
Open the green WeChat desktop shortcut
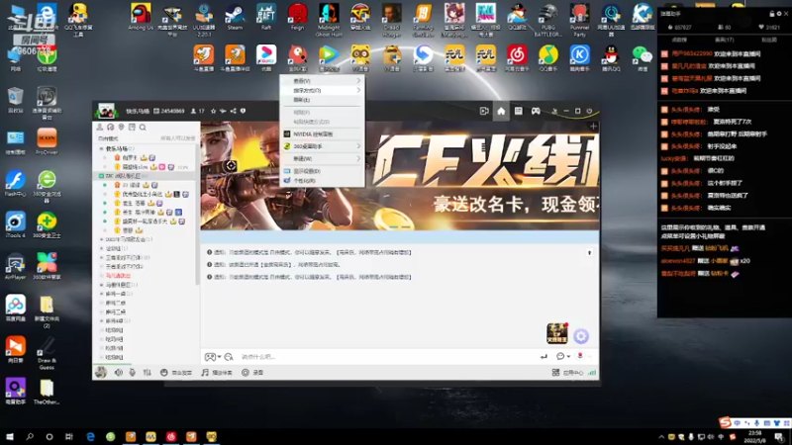coord(642,58)
